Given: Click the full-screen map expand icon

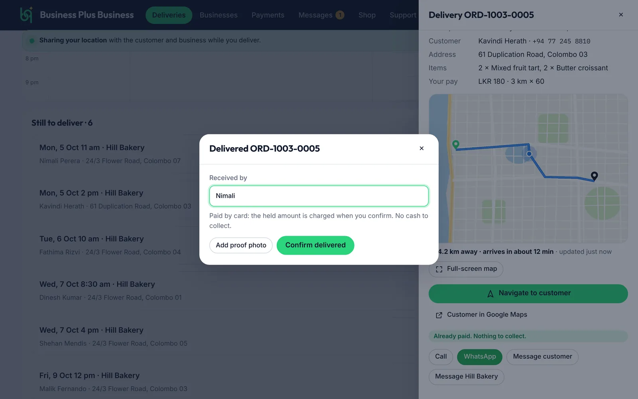Looking at the screenshot, I should coord(439,269).
